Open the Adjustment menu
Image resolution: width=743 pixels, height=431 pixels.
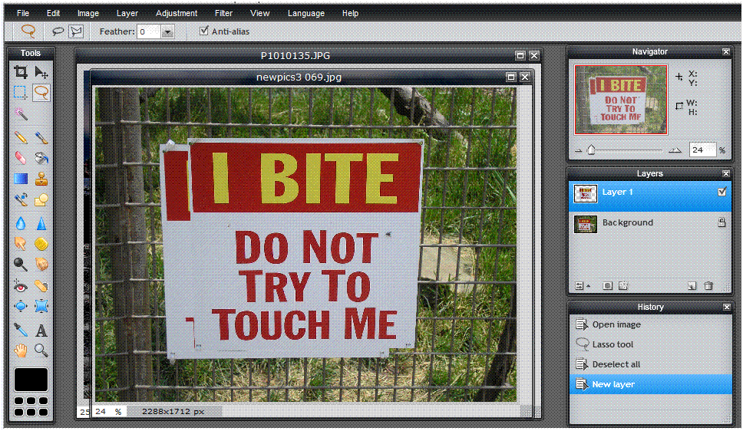176,13
